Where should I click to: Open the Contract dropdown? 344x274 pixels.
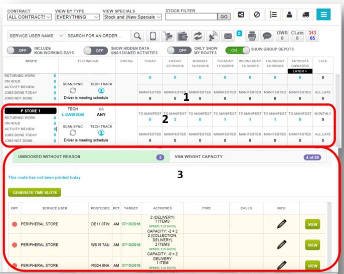click(x=30, y=17)
